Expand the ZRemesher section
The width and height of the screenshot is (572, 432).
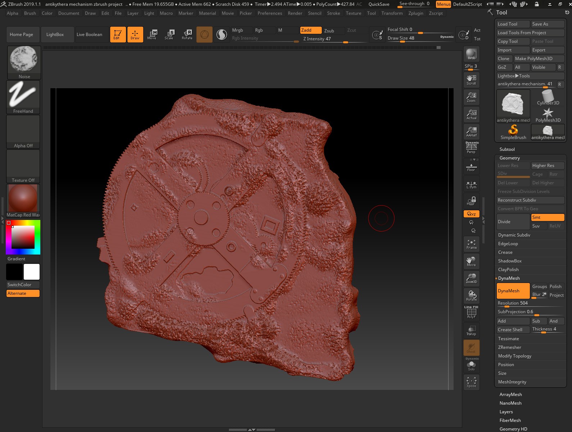click(x=509, y=347)
